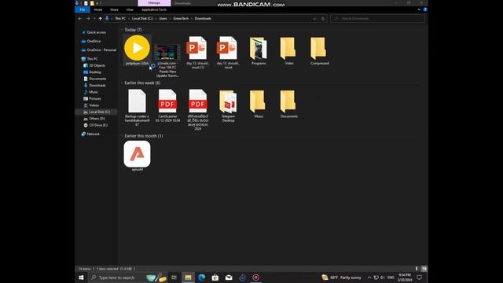Image resolution: width=503 pixels, height=283 pixels.
Task: Open the Music folder in Earlier this week
Action: [259, 101]
